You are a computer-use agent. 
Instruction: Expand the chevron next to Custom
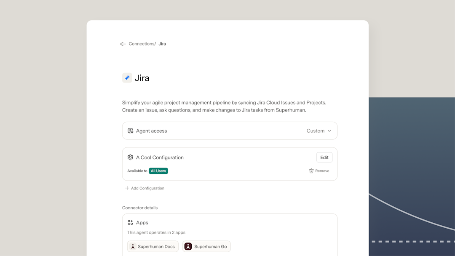point(329,131)
